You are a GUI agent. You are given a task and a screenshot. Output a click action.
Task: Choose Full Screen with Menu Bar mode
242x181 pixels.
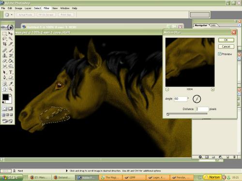pos(7,115)
